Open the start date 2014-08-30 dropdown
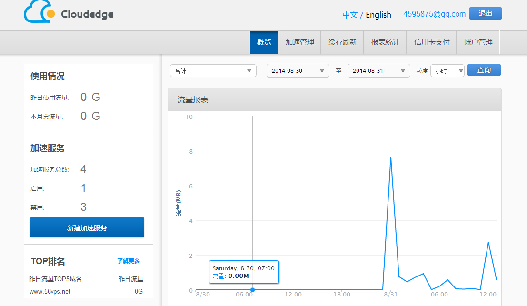This screenshot has height=306, width=527. [298, 71]
